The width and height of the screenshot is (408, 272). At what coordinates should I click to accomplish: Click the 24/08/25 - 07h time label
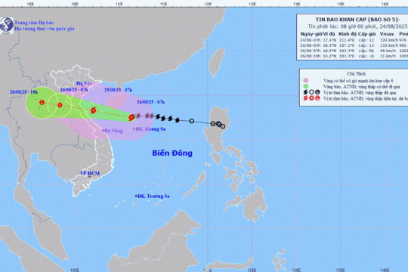coord(150,102)
